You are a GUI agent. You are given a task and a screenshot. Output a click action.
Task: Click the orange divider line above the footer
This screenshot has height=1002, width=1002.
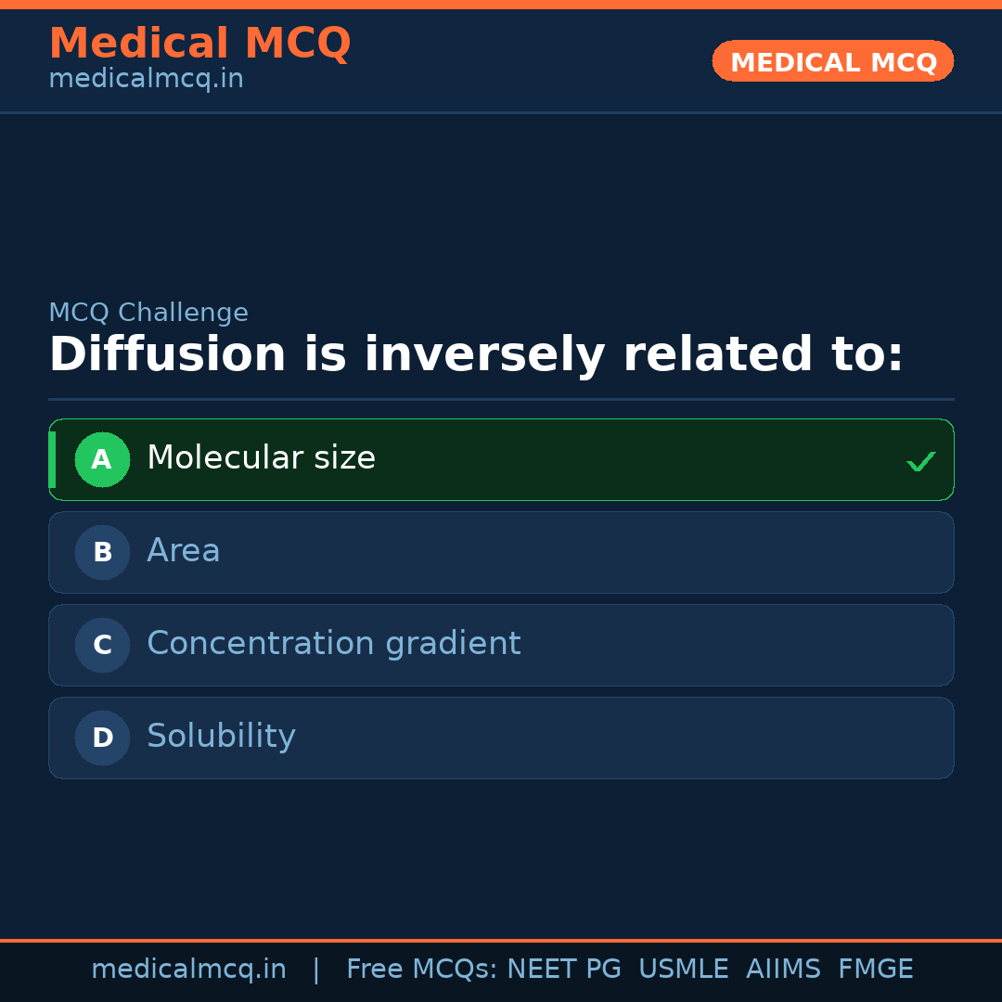pos(501,938)
